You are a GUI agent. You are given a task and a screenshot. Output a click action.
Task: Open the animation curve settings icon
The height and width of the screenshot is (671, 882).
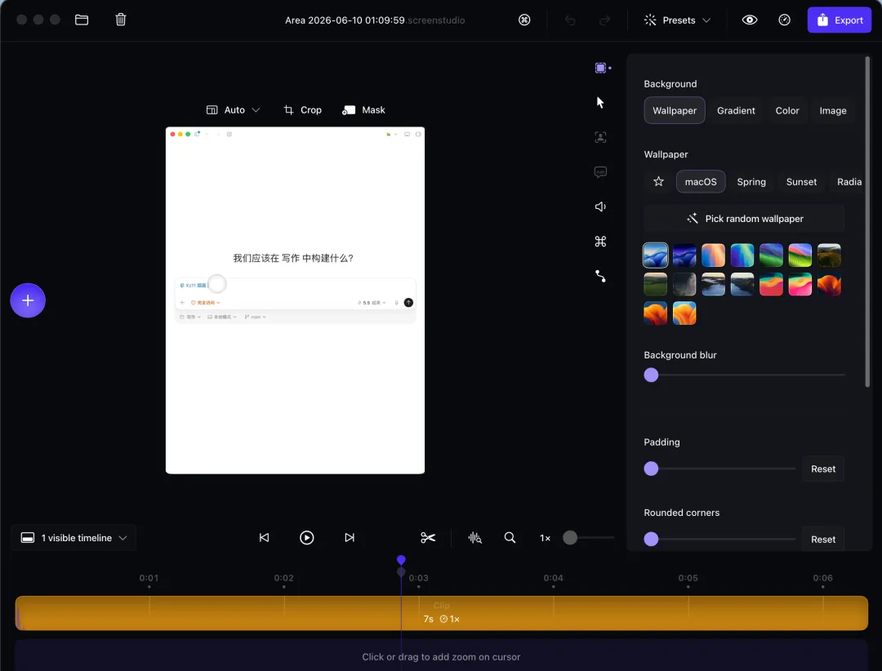pyautogui.click(x=600, y=276)
